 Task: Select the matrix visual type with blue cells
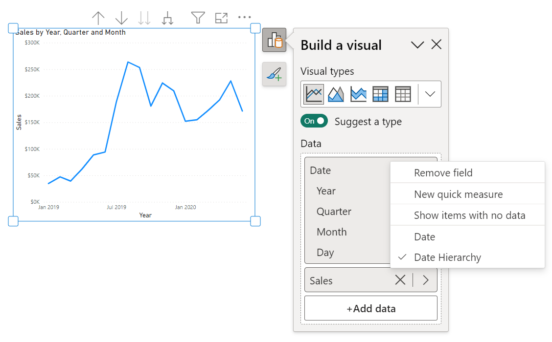point(381,94)
